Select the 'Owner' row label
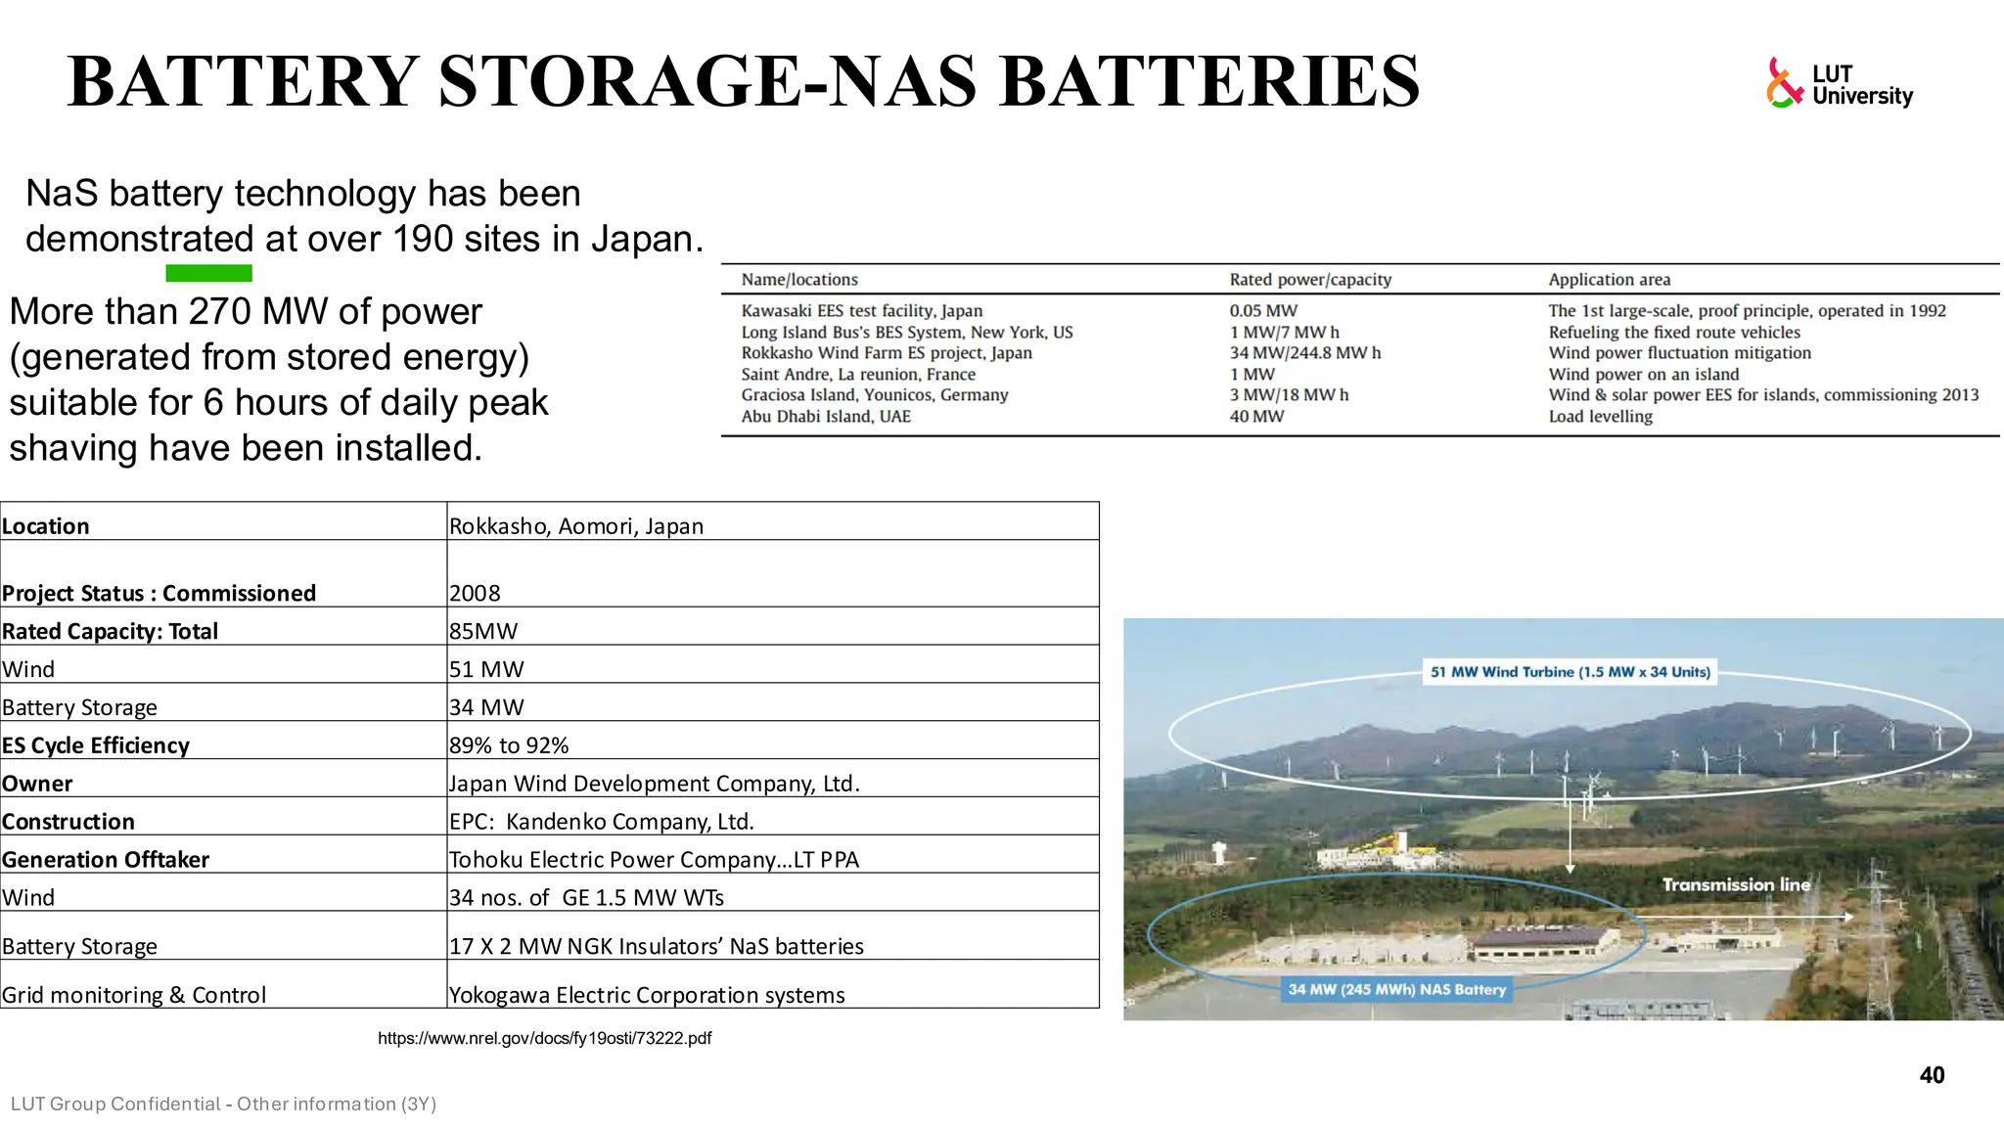2004x1127 pixels. coord(223,779)
